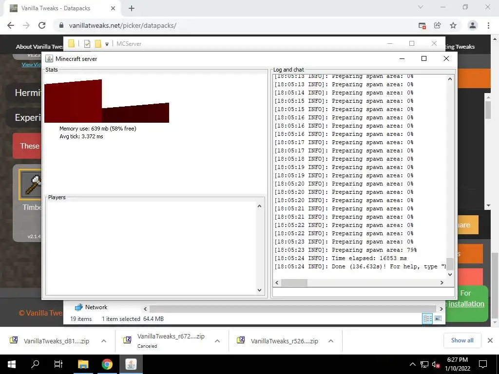Click the Java icon of Minecraft server window
The width and height of the screenshot is (499, 374).
49,58
